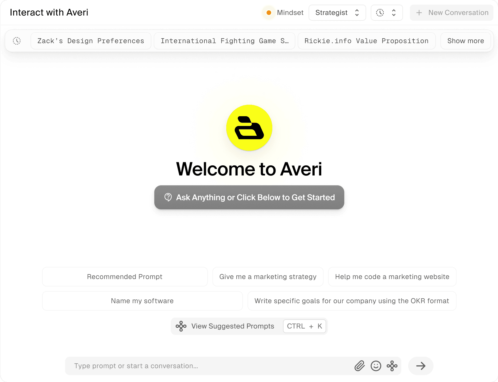Click the clock icon dropdown in the header
Screen dimensions: 498x382
click(381, 13)
